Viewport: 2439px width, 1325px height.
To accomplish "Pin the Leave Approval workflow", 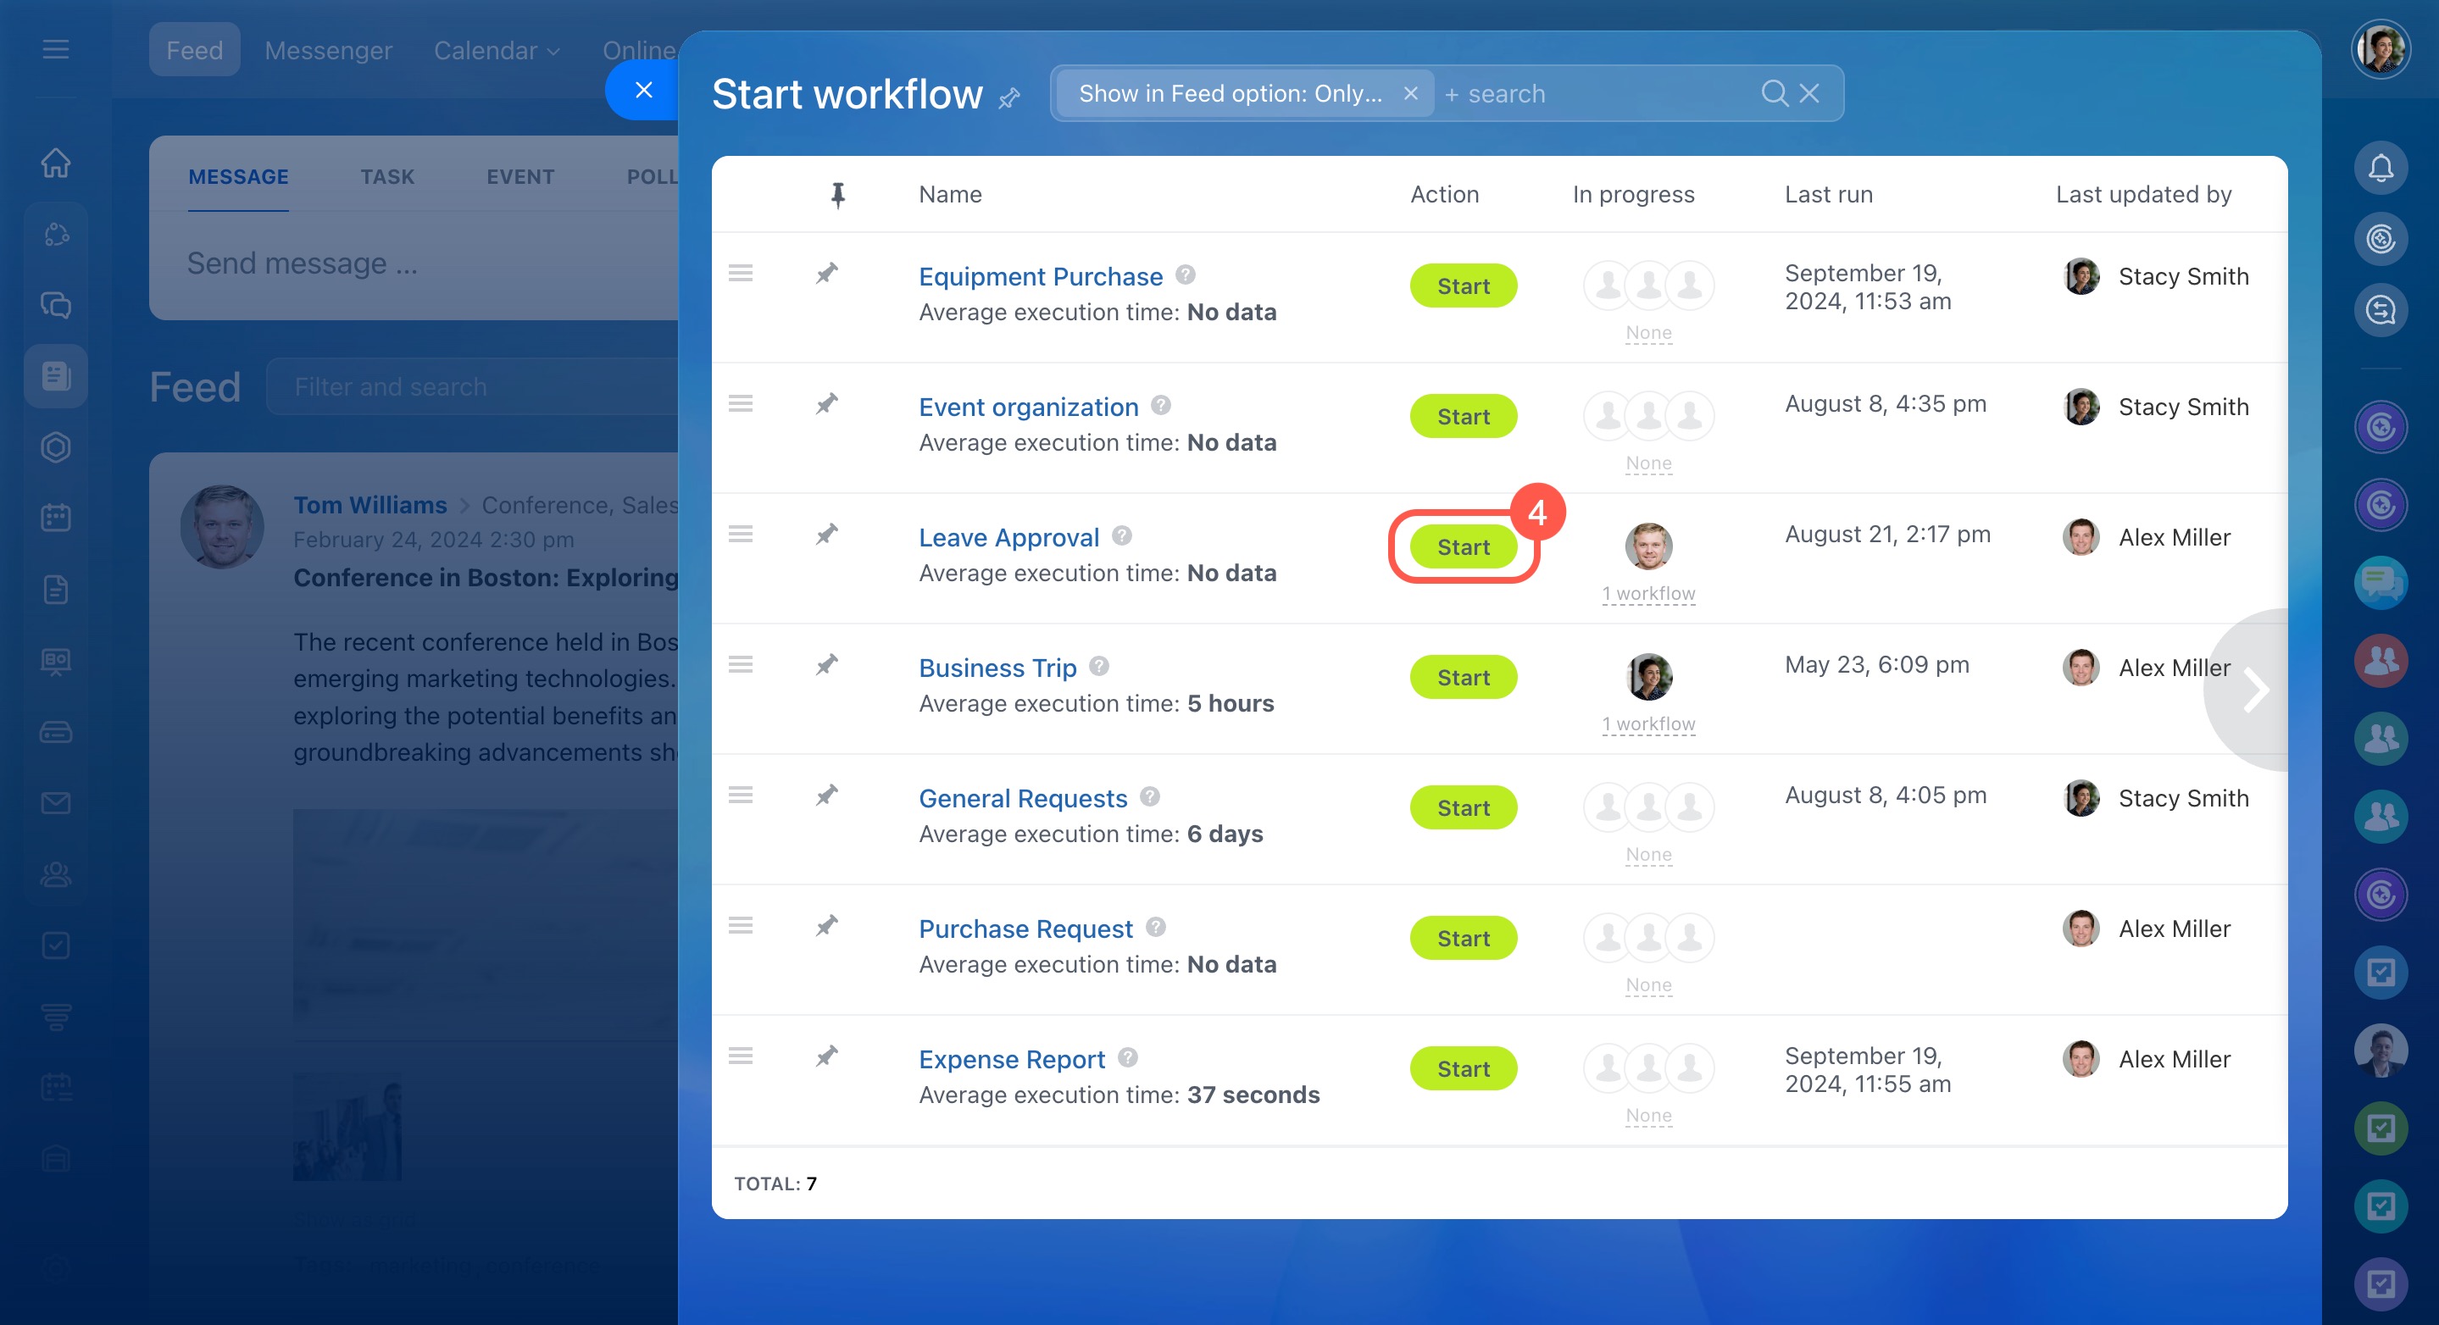I will pos(826,535).
